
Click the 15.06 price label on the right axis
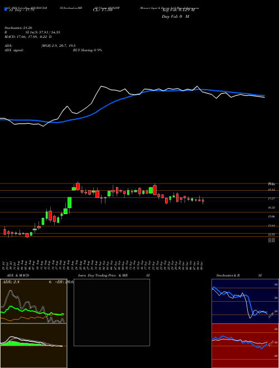(x=272, y=216)
